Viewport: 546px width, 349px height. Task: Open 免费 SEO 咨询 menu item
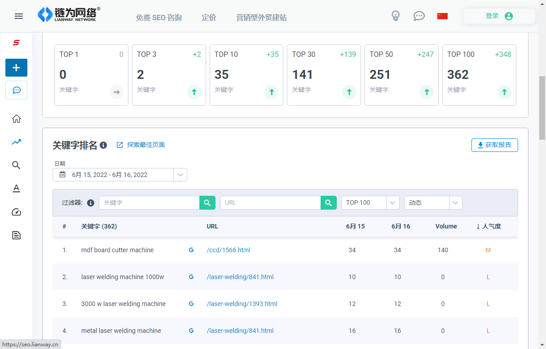tap(159, 17)
